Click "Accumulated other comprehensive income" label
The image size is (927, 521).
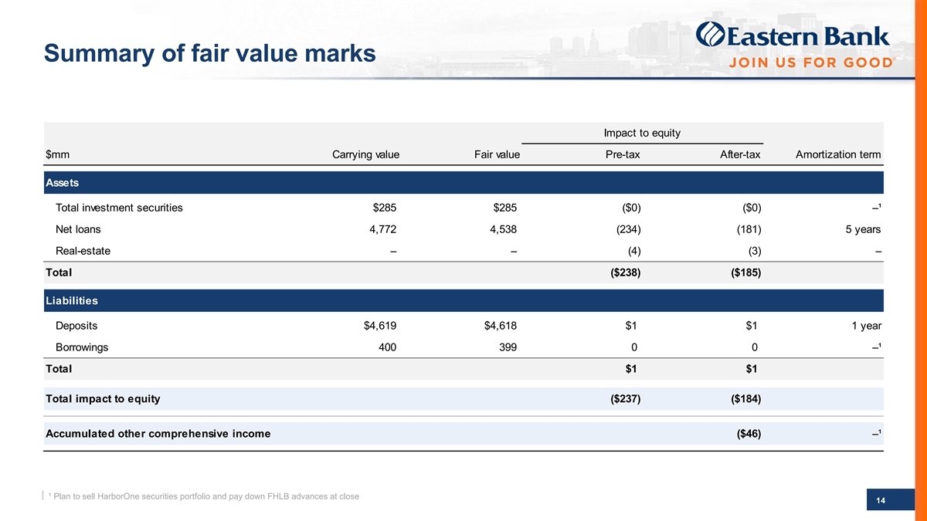pos(158,434)
